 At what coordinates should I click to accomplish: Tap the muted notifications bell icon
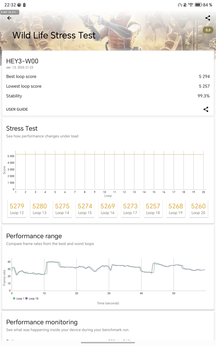tap(185, 5)
